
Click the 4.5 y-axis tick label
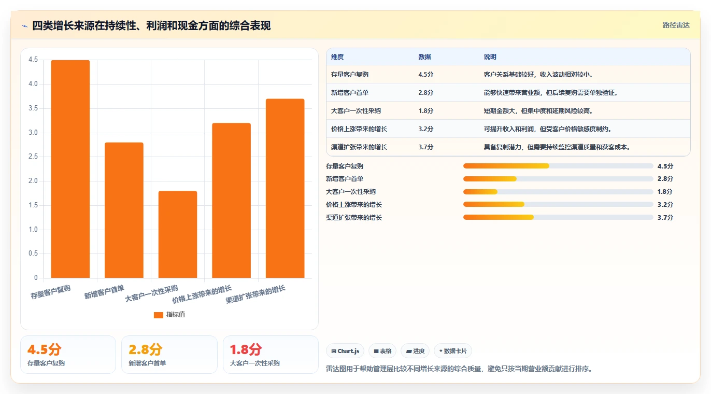(x=33, y=60)
